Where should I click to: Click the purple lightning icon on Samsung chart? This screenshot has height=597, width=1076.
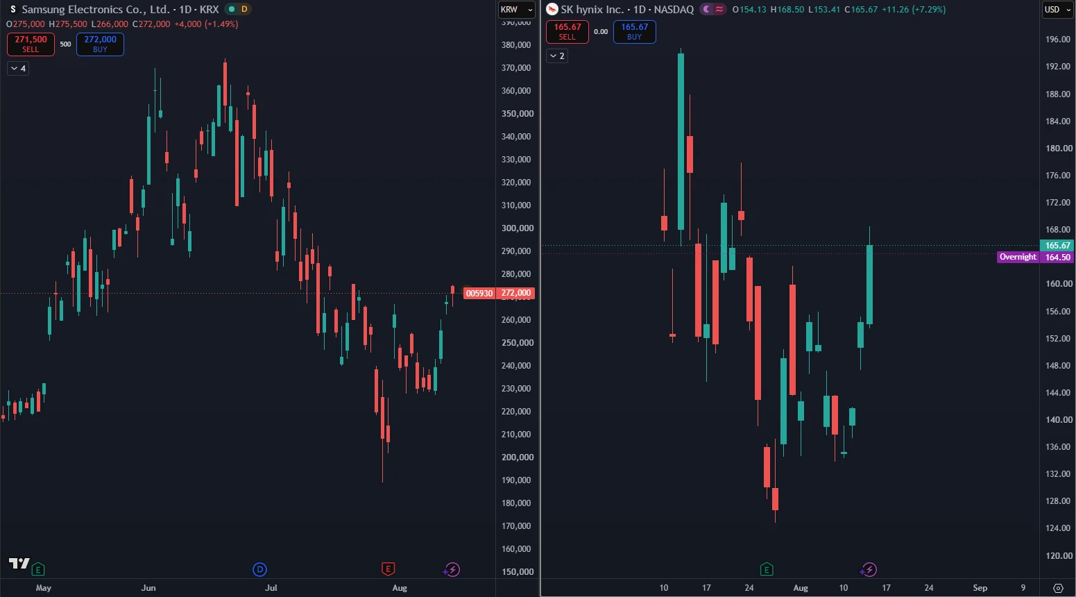(x=452, y=570)
